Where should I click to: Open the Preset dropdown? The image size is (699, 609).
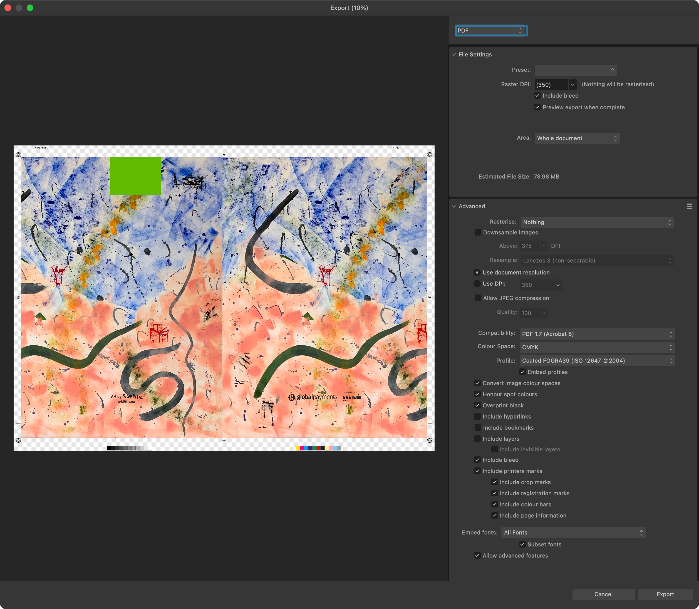click(575, 70)
